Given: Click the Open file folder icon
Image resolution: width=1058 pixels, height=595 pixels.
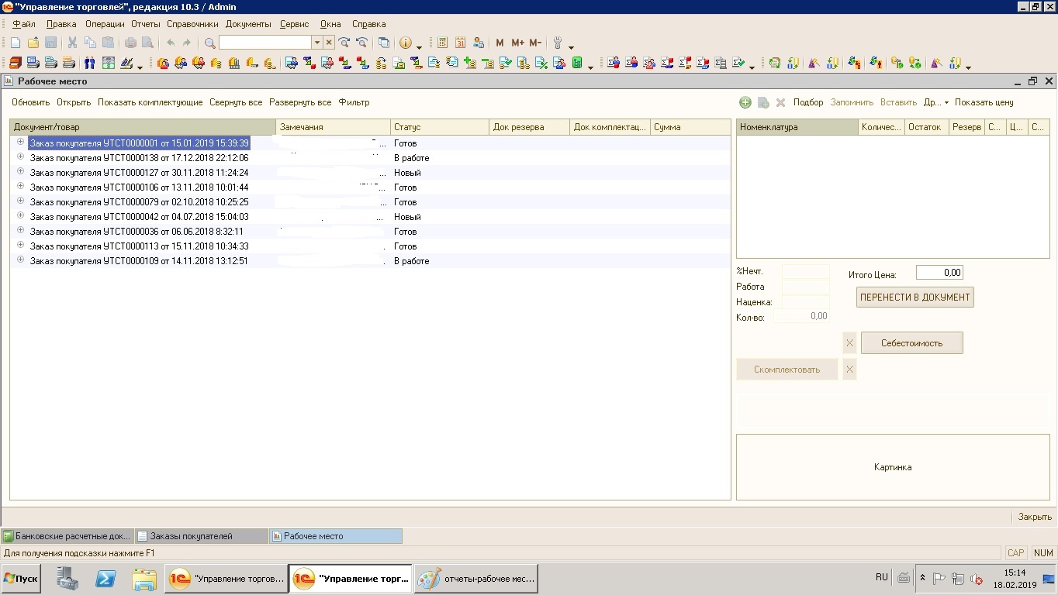Looking at the screenshot, I should [33, 43].
